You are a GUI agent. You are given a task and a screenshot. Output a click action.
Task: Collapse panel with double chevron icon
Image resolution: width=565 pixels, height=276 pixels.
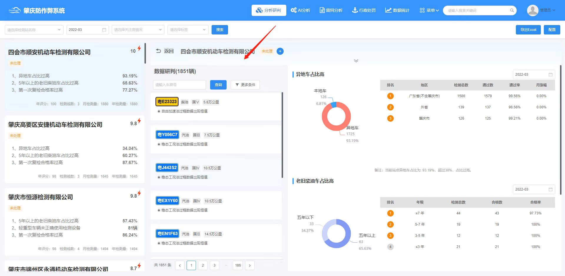coord(356,61)
